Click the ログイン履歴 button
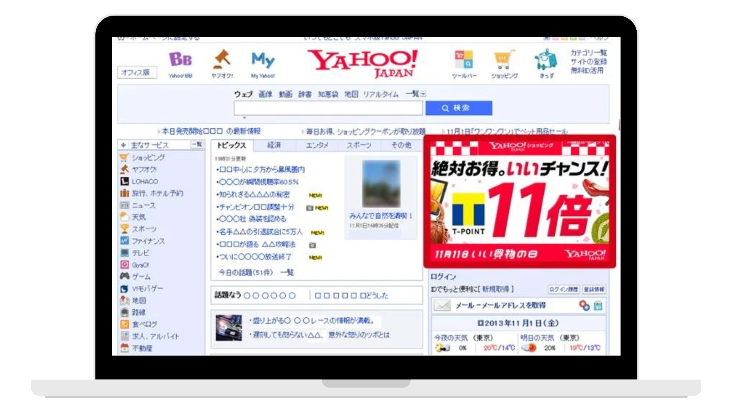Image resolution: width=732 pixels, height=412 pixels. pyautogui.click(x=563, y=289)
